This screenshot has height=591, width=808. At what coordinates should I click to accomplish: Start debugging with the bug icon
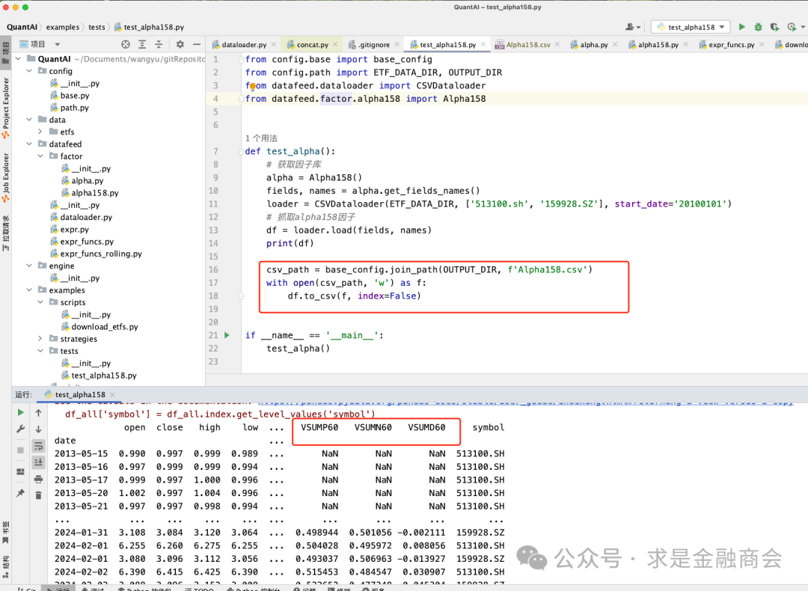pos(758,27)
